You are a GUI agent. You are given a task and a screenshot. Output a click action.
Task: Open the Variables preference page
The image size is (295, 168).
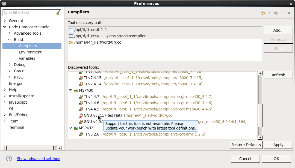pos(27,58)
